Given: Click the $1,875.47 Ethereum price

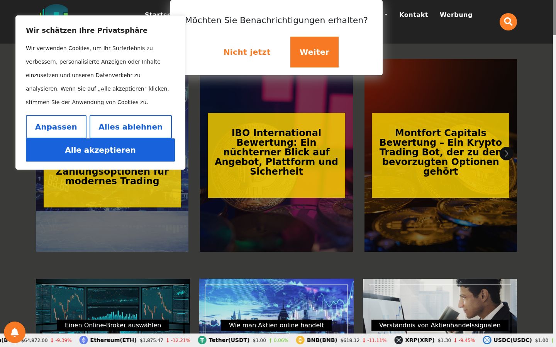Looking at the screenshot, I should (151, 340).
